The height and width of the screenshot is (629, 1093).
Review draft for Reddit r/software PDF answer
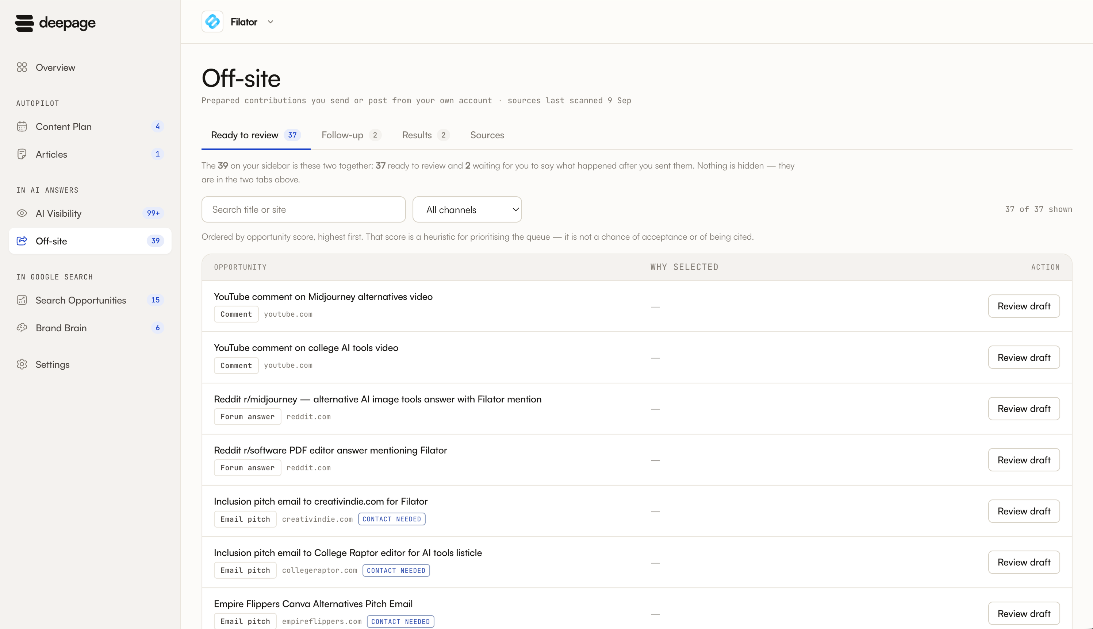tap(1024, 460)
